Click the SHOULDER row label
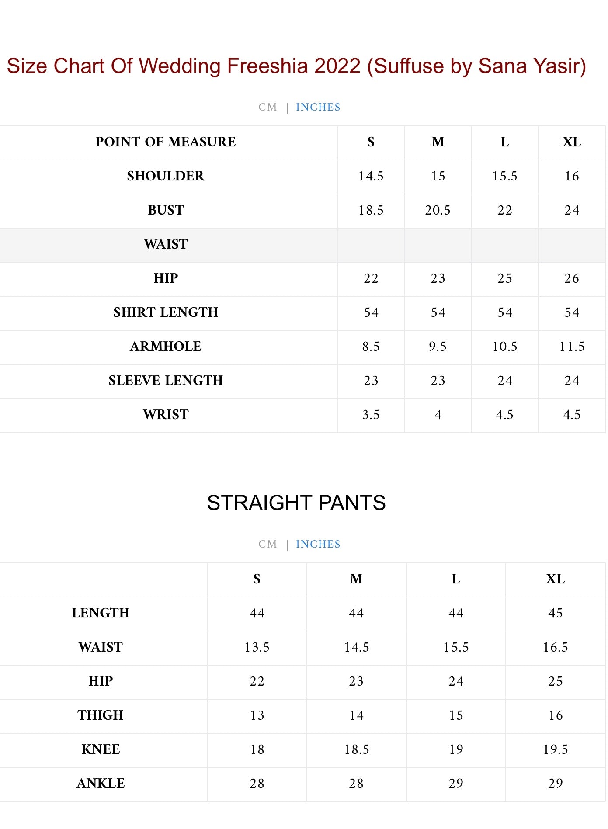Viewport: 608px width, 829px height. [x=166, y=176]
